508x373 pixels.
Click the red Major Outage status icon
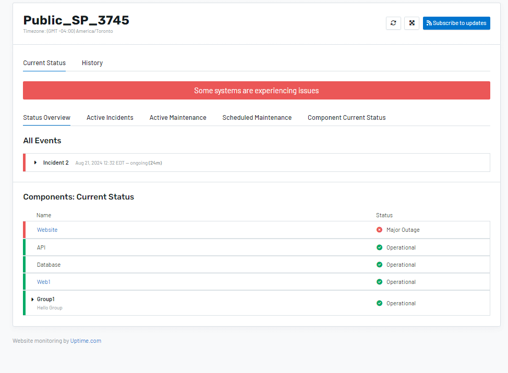click(x=379, y=230)
